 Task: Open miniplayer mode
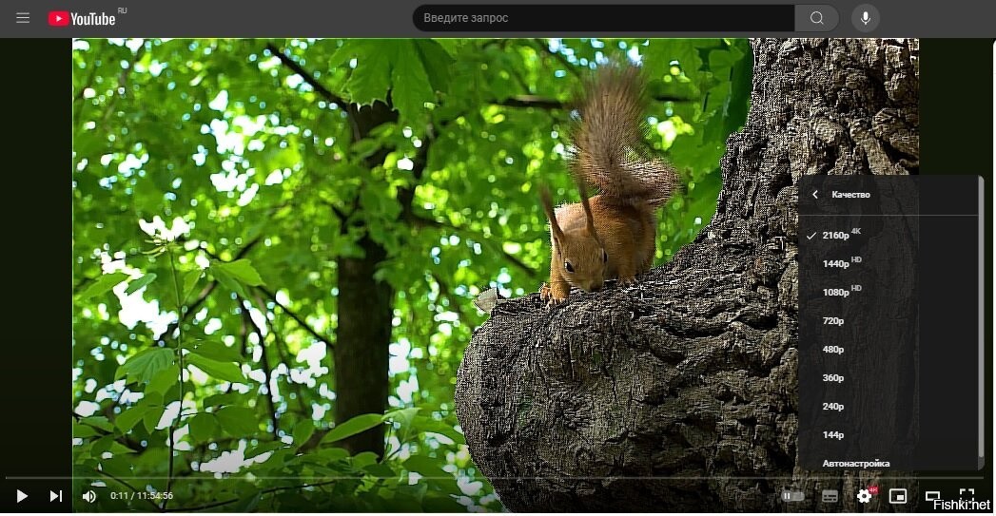[x=898, y=496]
